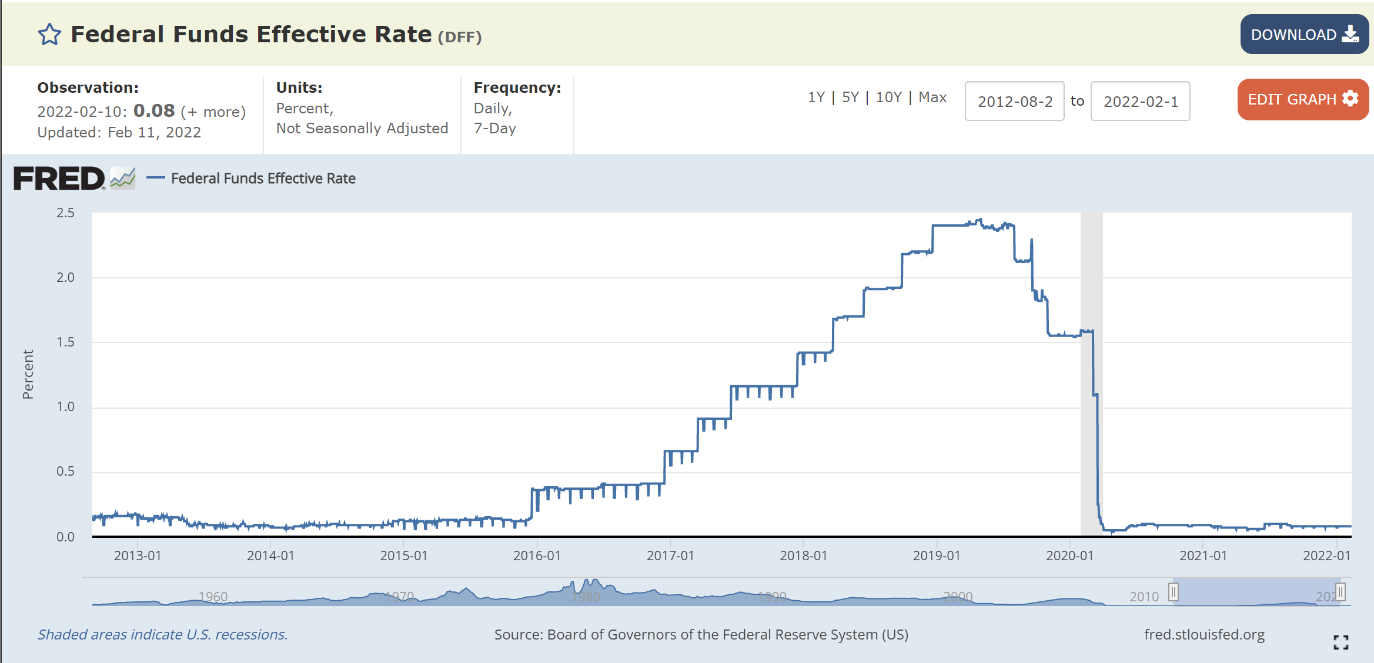
Task: Click the EDIT GRAPH button
Action: (x=1303, y=99)
